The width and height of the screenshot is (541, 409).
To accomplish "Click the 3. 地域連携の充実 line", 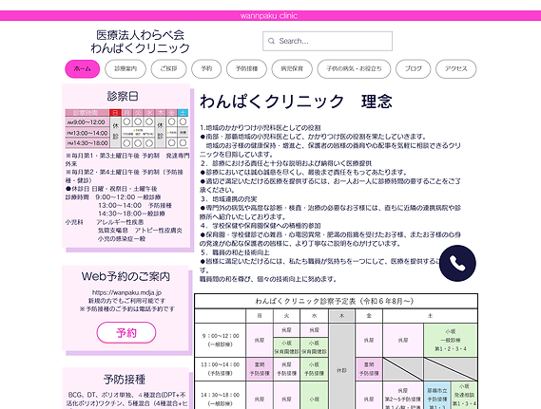I will click(228, 199).
